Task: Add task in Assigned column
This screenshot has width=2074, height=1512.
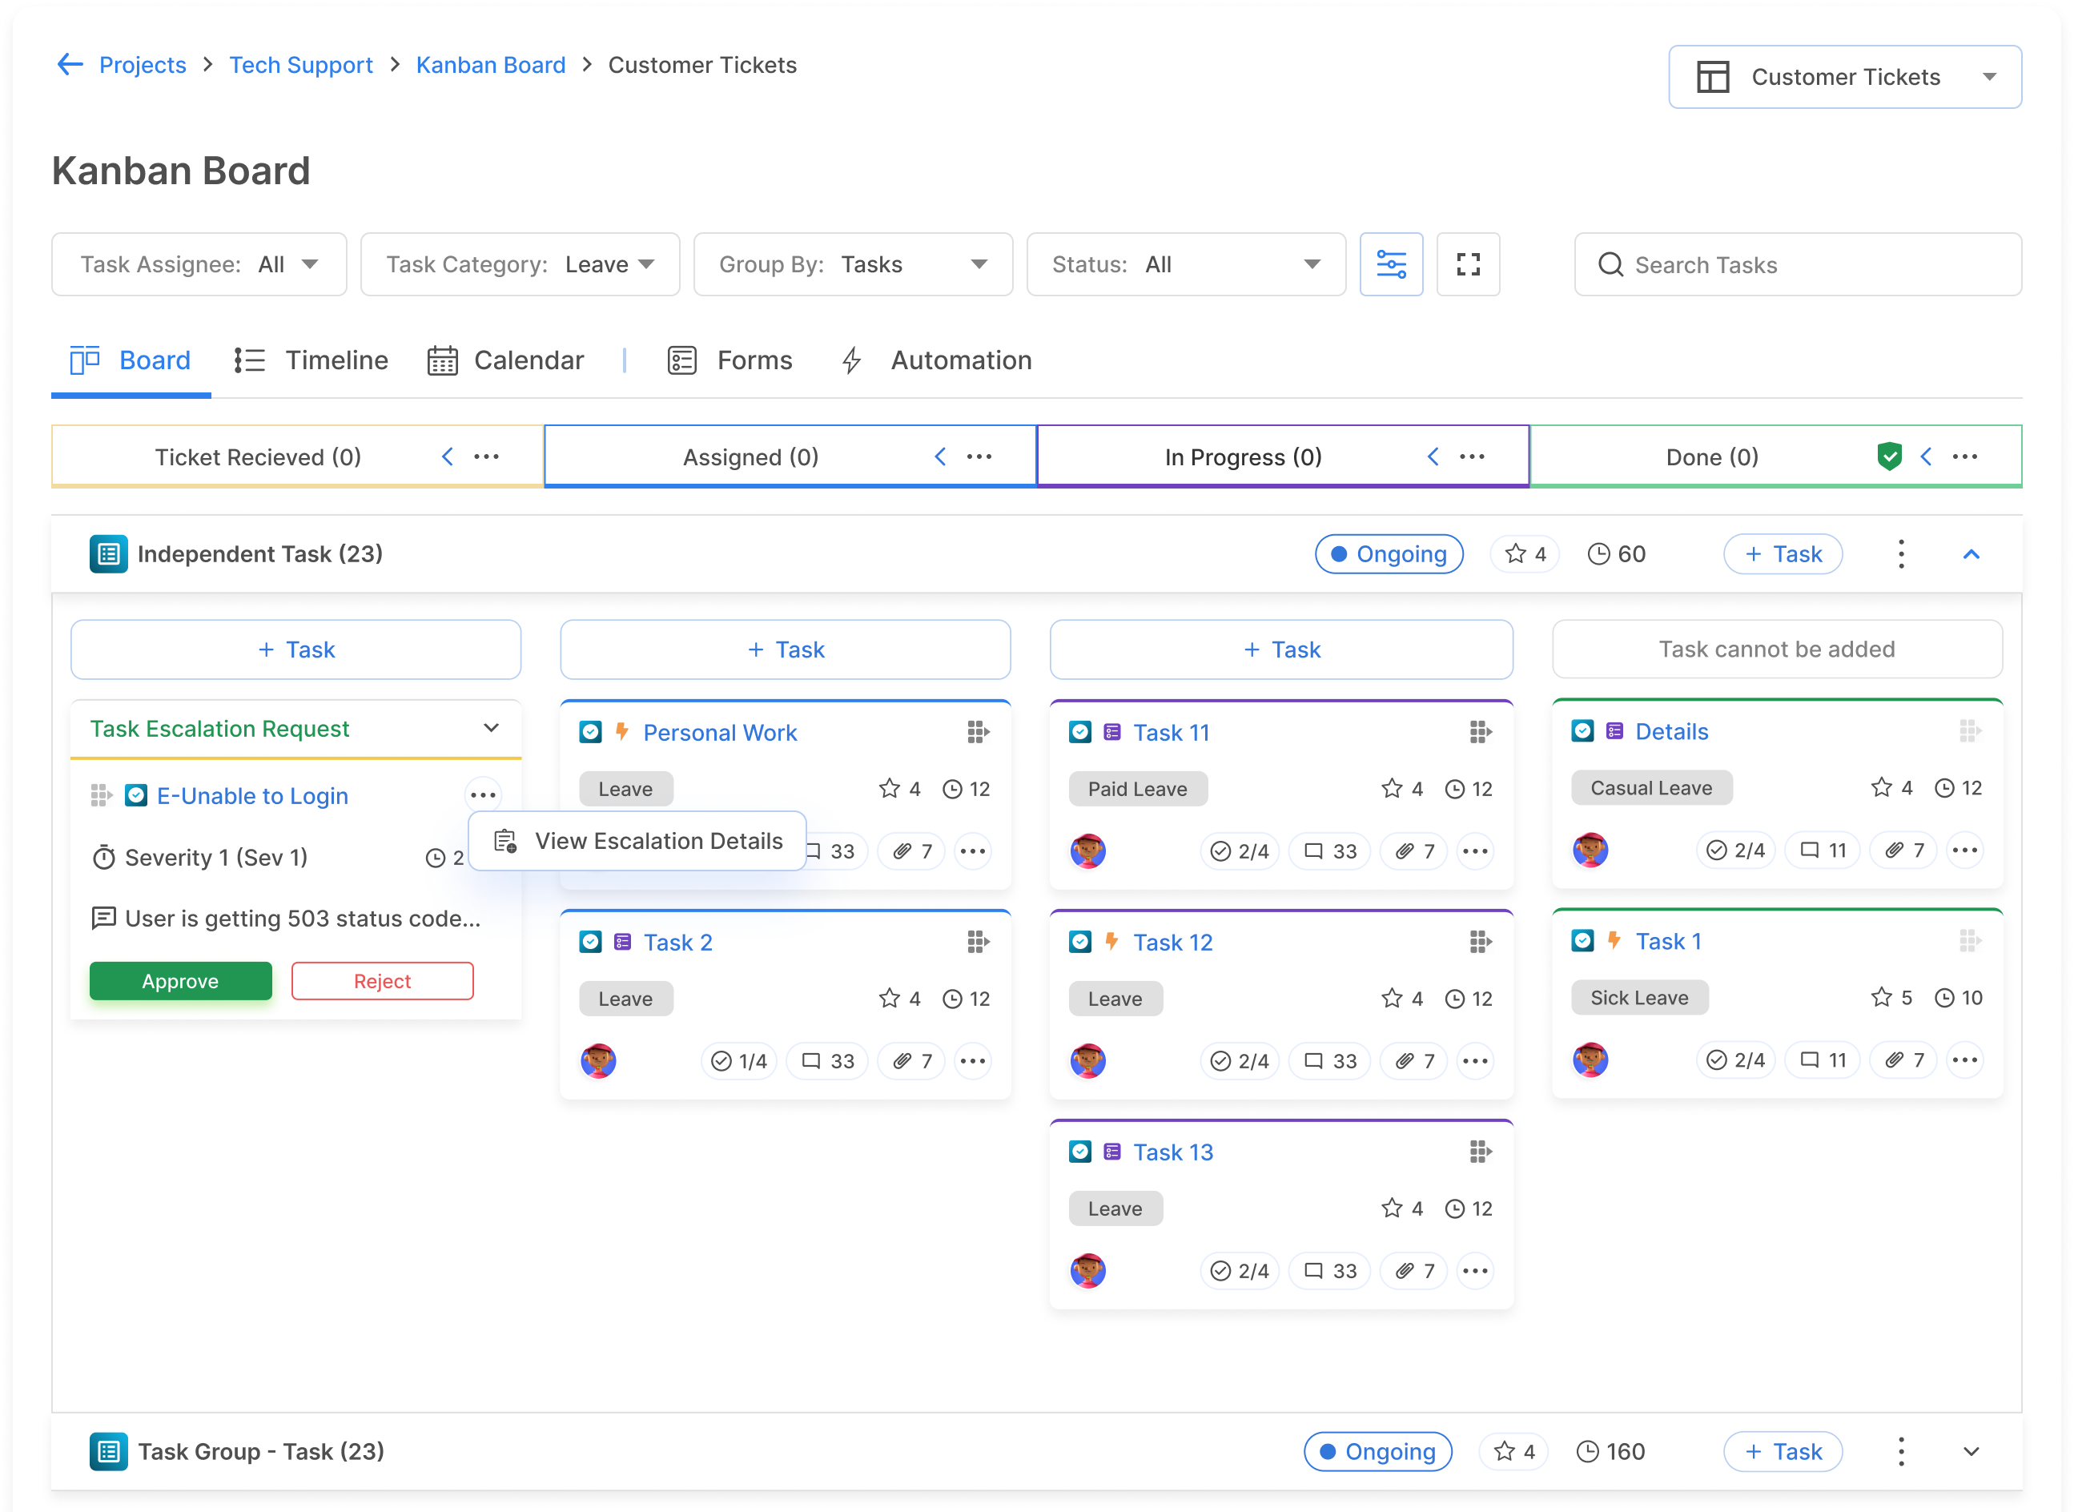Action: (x=786, y=649)
